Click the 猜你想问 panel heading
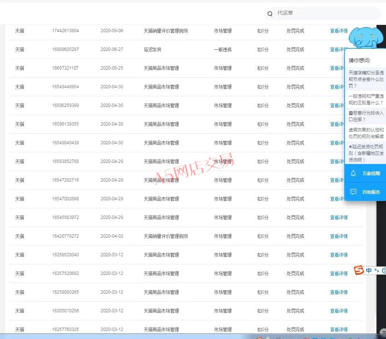386x339 pixels. coord(359,60)
